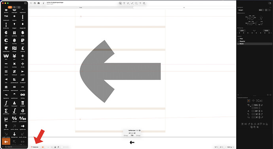Toggle visibility of the Thin layer
This screenshot has height=149, width=273.
tap(238, 39)
